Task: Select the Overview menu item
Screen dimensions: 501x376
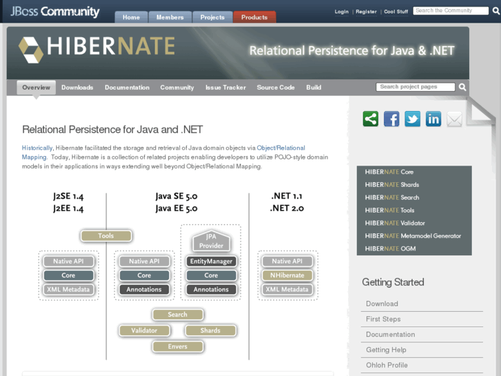Action: pos(36,88)
